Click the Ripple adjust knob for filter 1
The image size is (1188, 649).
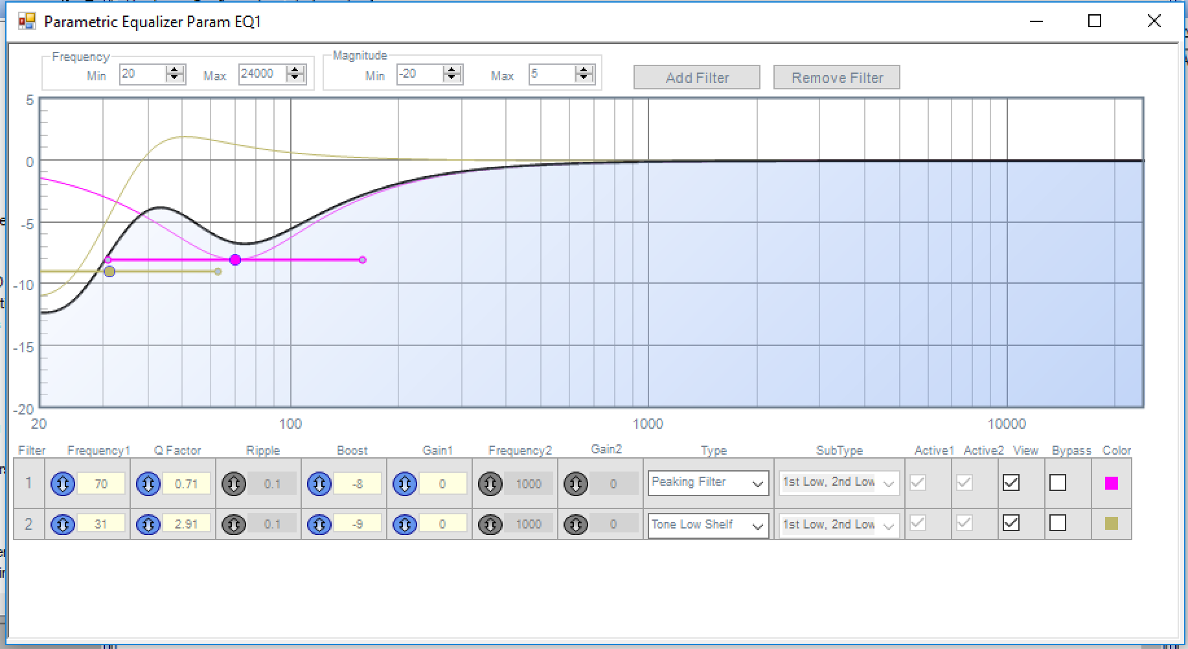tap(234, 484)
